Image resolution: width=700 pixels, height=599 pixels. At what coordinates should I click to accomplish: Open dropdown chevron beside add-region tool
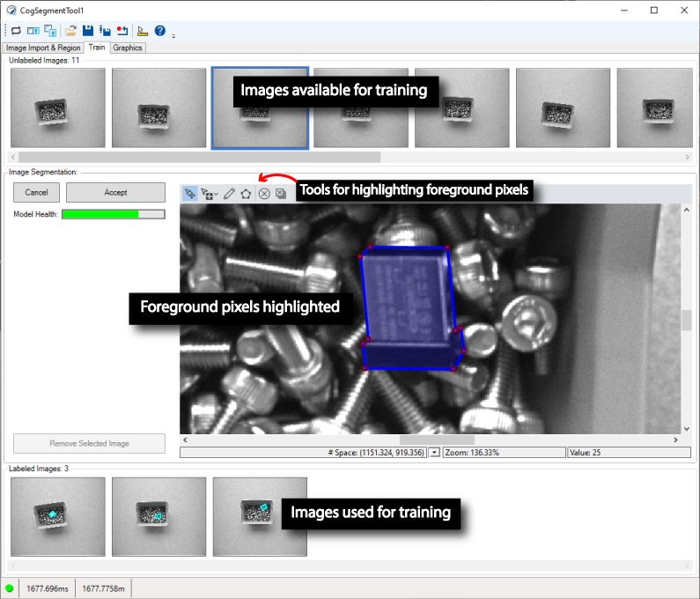point(216,194)
